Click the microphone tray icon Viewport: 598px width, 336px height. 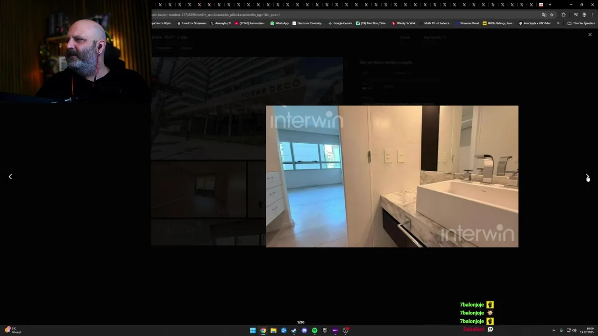561,330
